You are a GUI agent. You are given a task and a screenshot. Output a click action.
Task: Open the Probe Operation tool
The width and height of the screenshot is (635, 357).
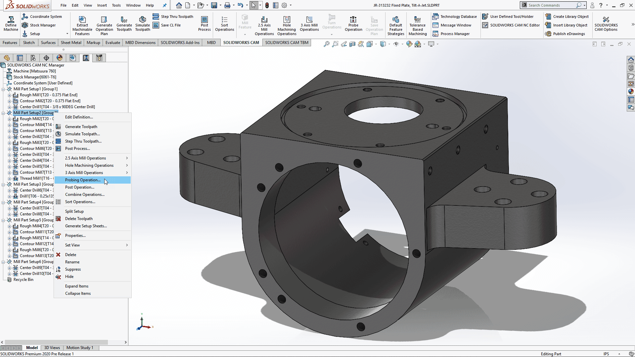pos(353,25)
